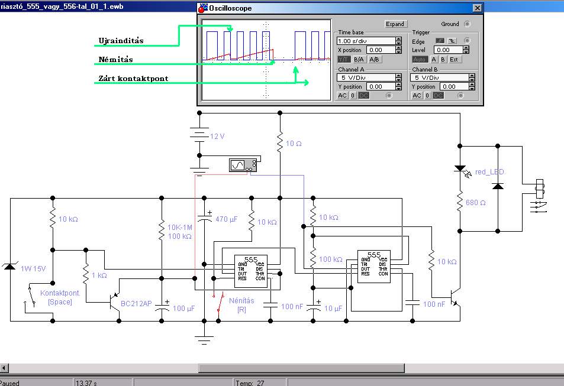Switch display mode to A/B
This screenshot has height=386, width=564.
374,59
